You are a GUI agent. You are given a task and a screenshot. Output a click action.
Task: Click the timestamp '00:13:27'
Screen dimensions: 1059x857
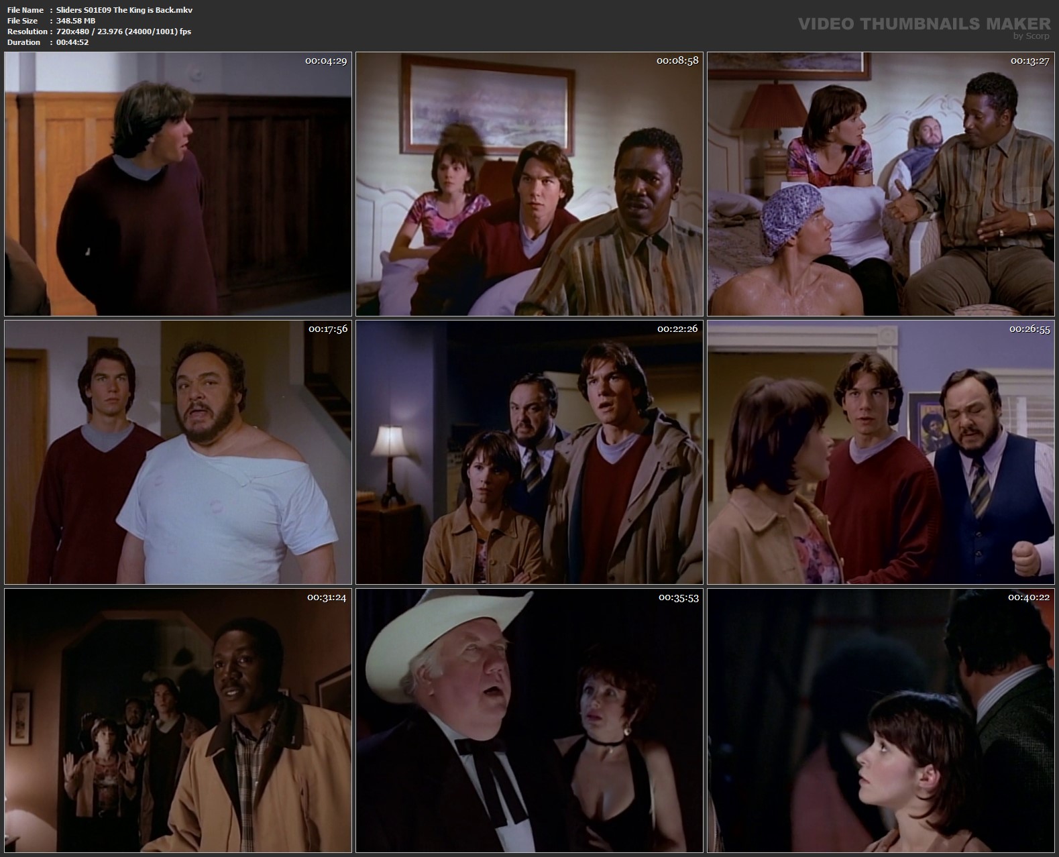coord(1030,61)
